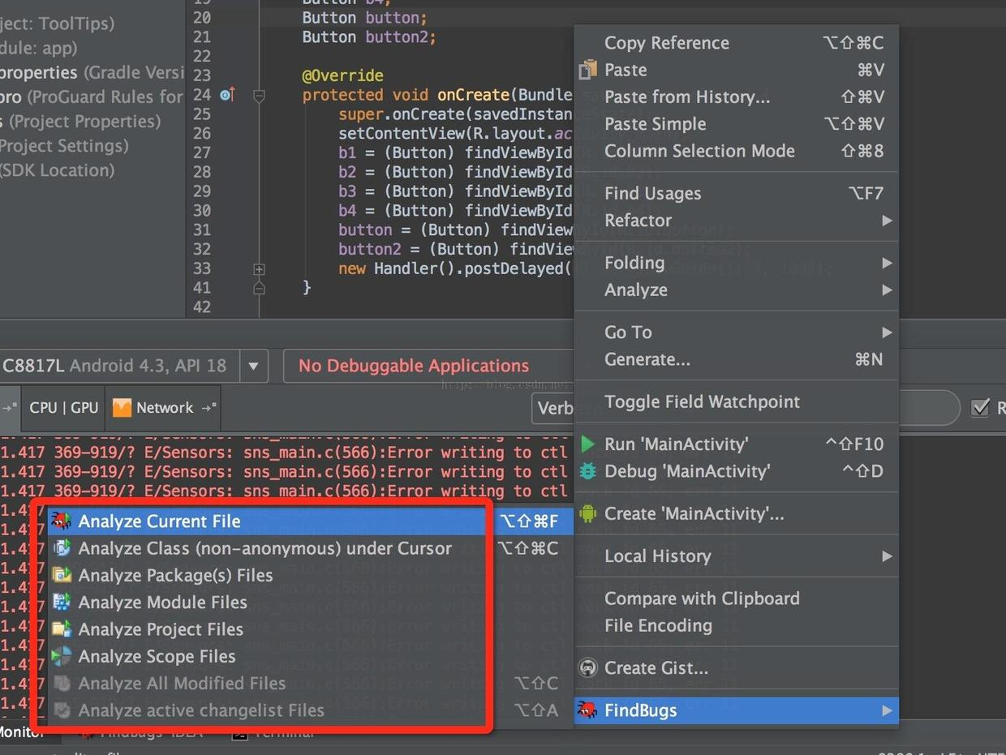Choose Paste from History menu item

(737, 97)
